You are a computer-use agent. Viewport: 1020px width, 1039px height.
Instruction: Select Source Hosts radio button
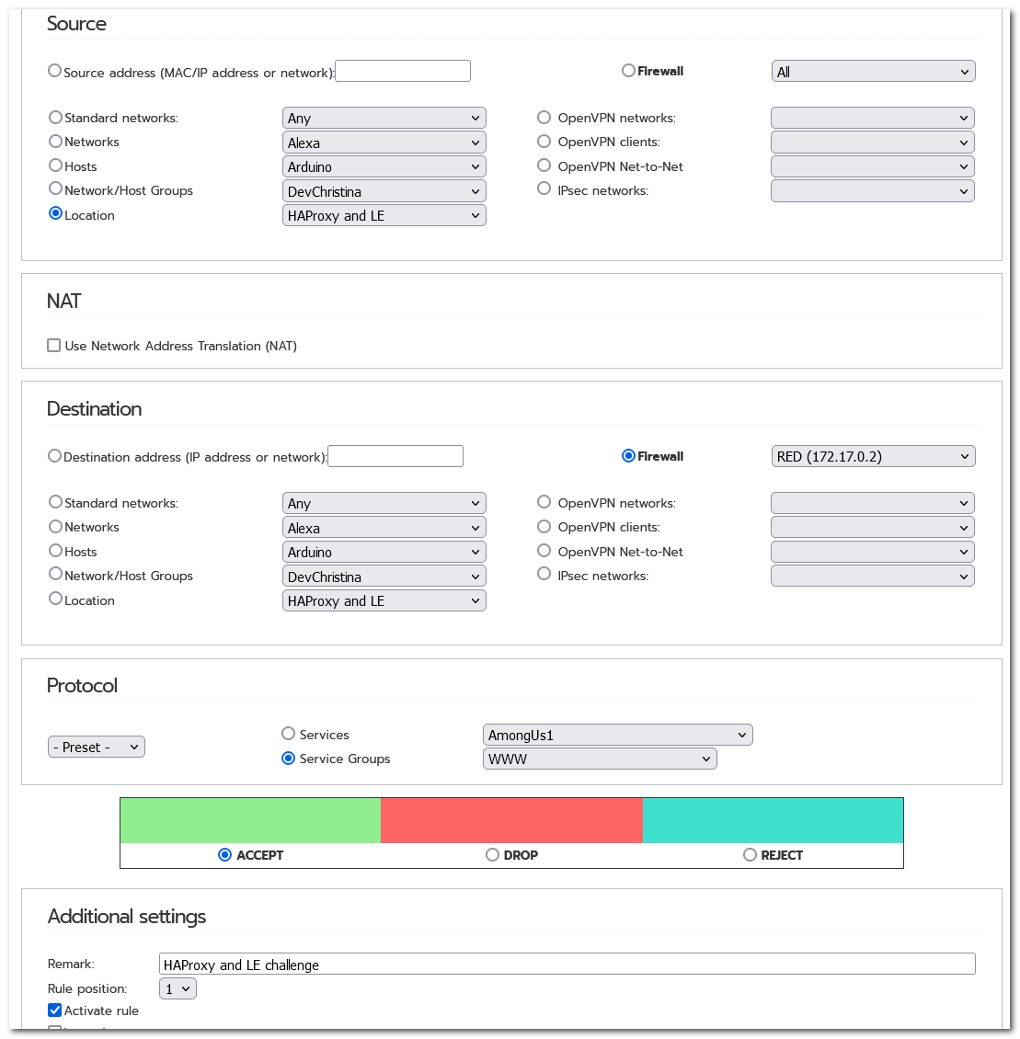[56, 166]
